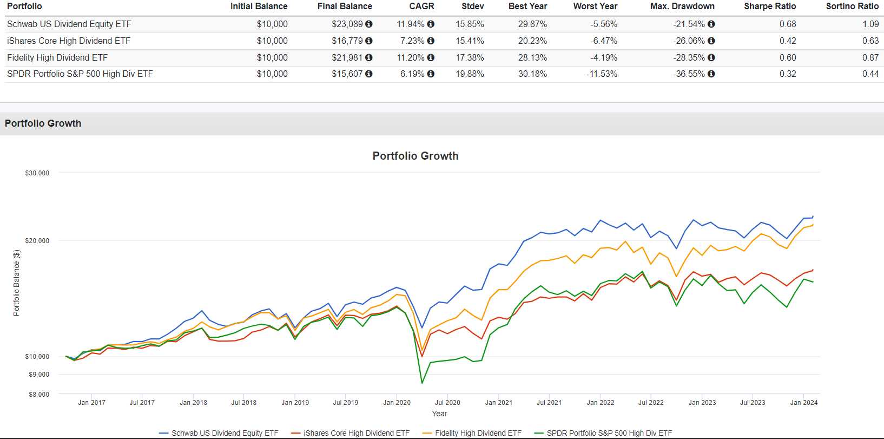Click Fidelity High Dividend ETF table row name
The height and width of the screenshot is (439, 884).
pos(57,57)
